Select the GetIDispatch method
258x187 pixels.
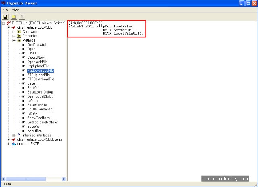tap(37, 45)
